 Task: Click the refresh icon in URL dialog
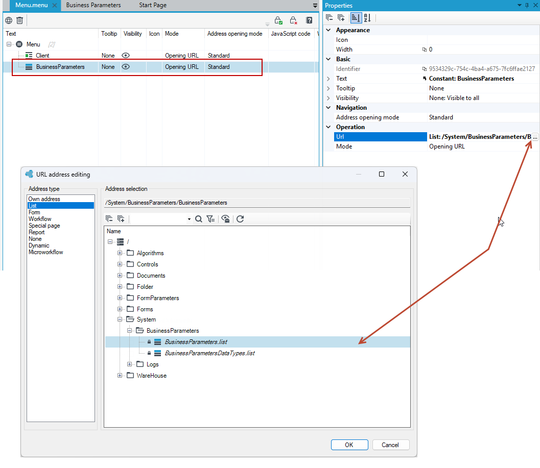click(241, 219)
